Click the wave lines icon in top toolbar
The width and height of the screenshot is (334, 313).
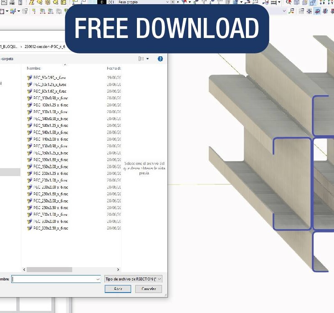(x=274, y=3)
